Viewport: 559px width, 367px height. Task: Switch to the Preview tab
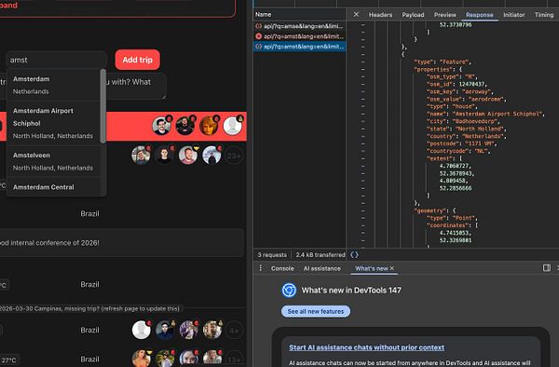445,15
